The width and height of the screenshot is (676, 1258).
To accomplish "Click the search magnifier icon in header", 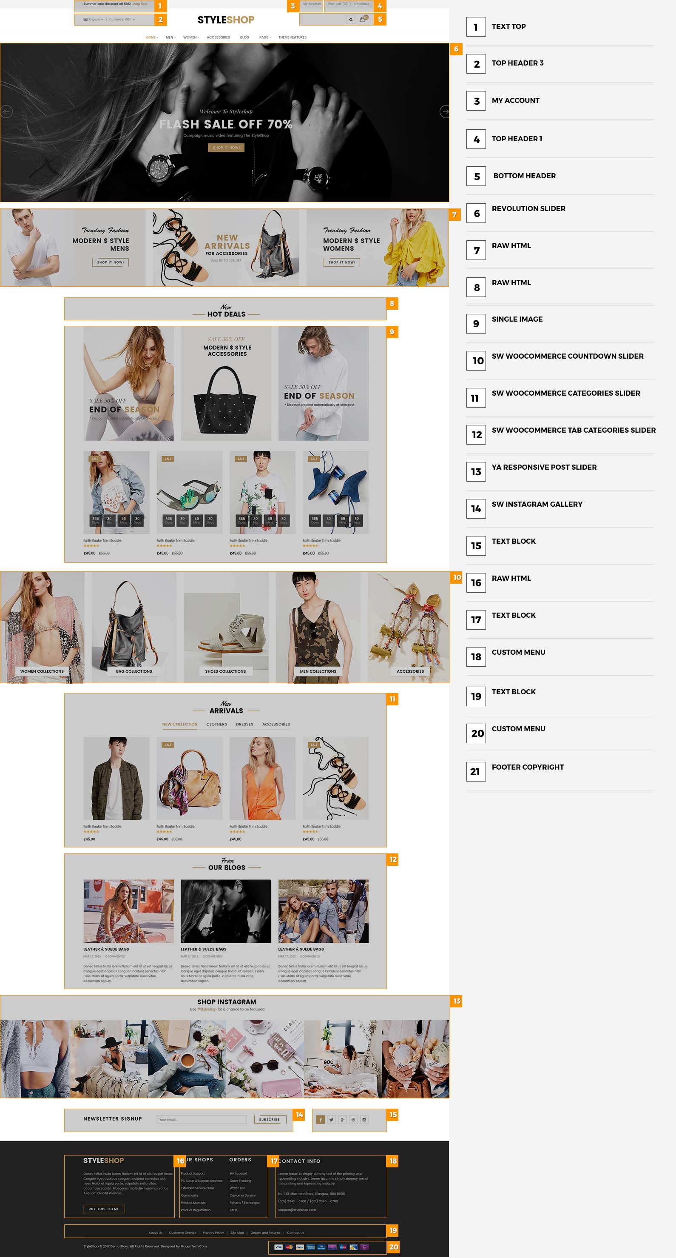I will coord(350,20).
